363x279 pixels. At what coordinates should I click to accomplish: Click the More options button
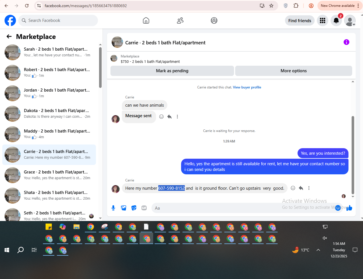(294, 71)
